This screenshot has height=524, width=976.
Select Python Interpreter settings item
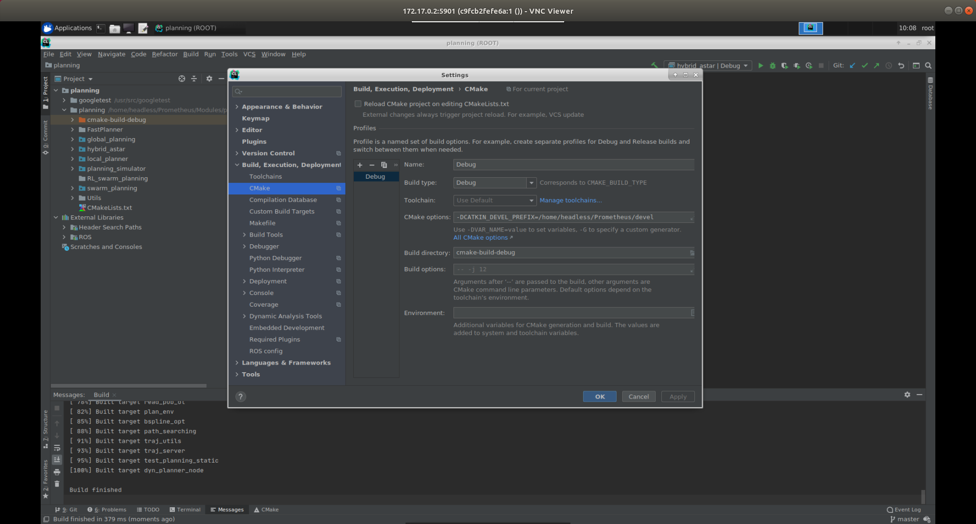point(277,270)
